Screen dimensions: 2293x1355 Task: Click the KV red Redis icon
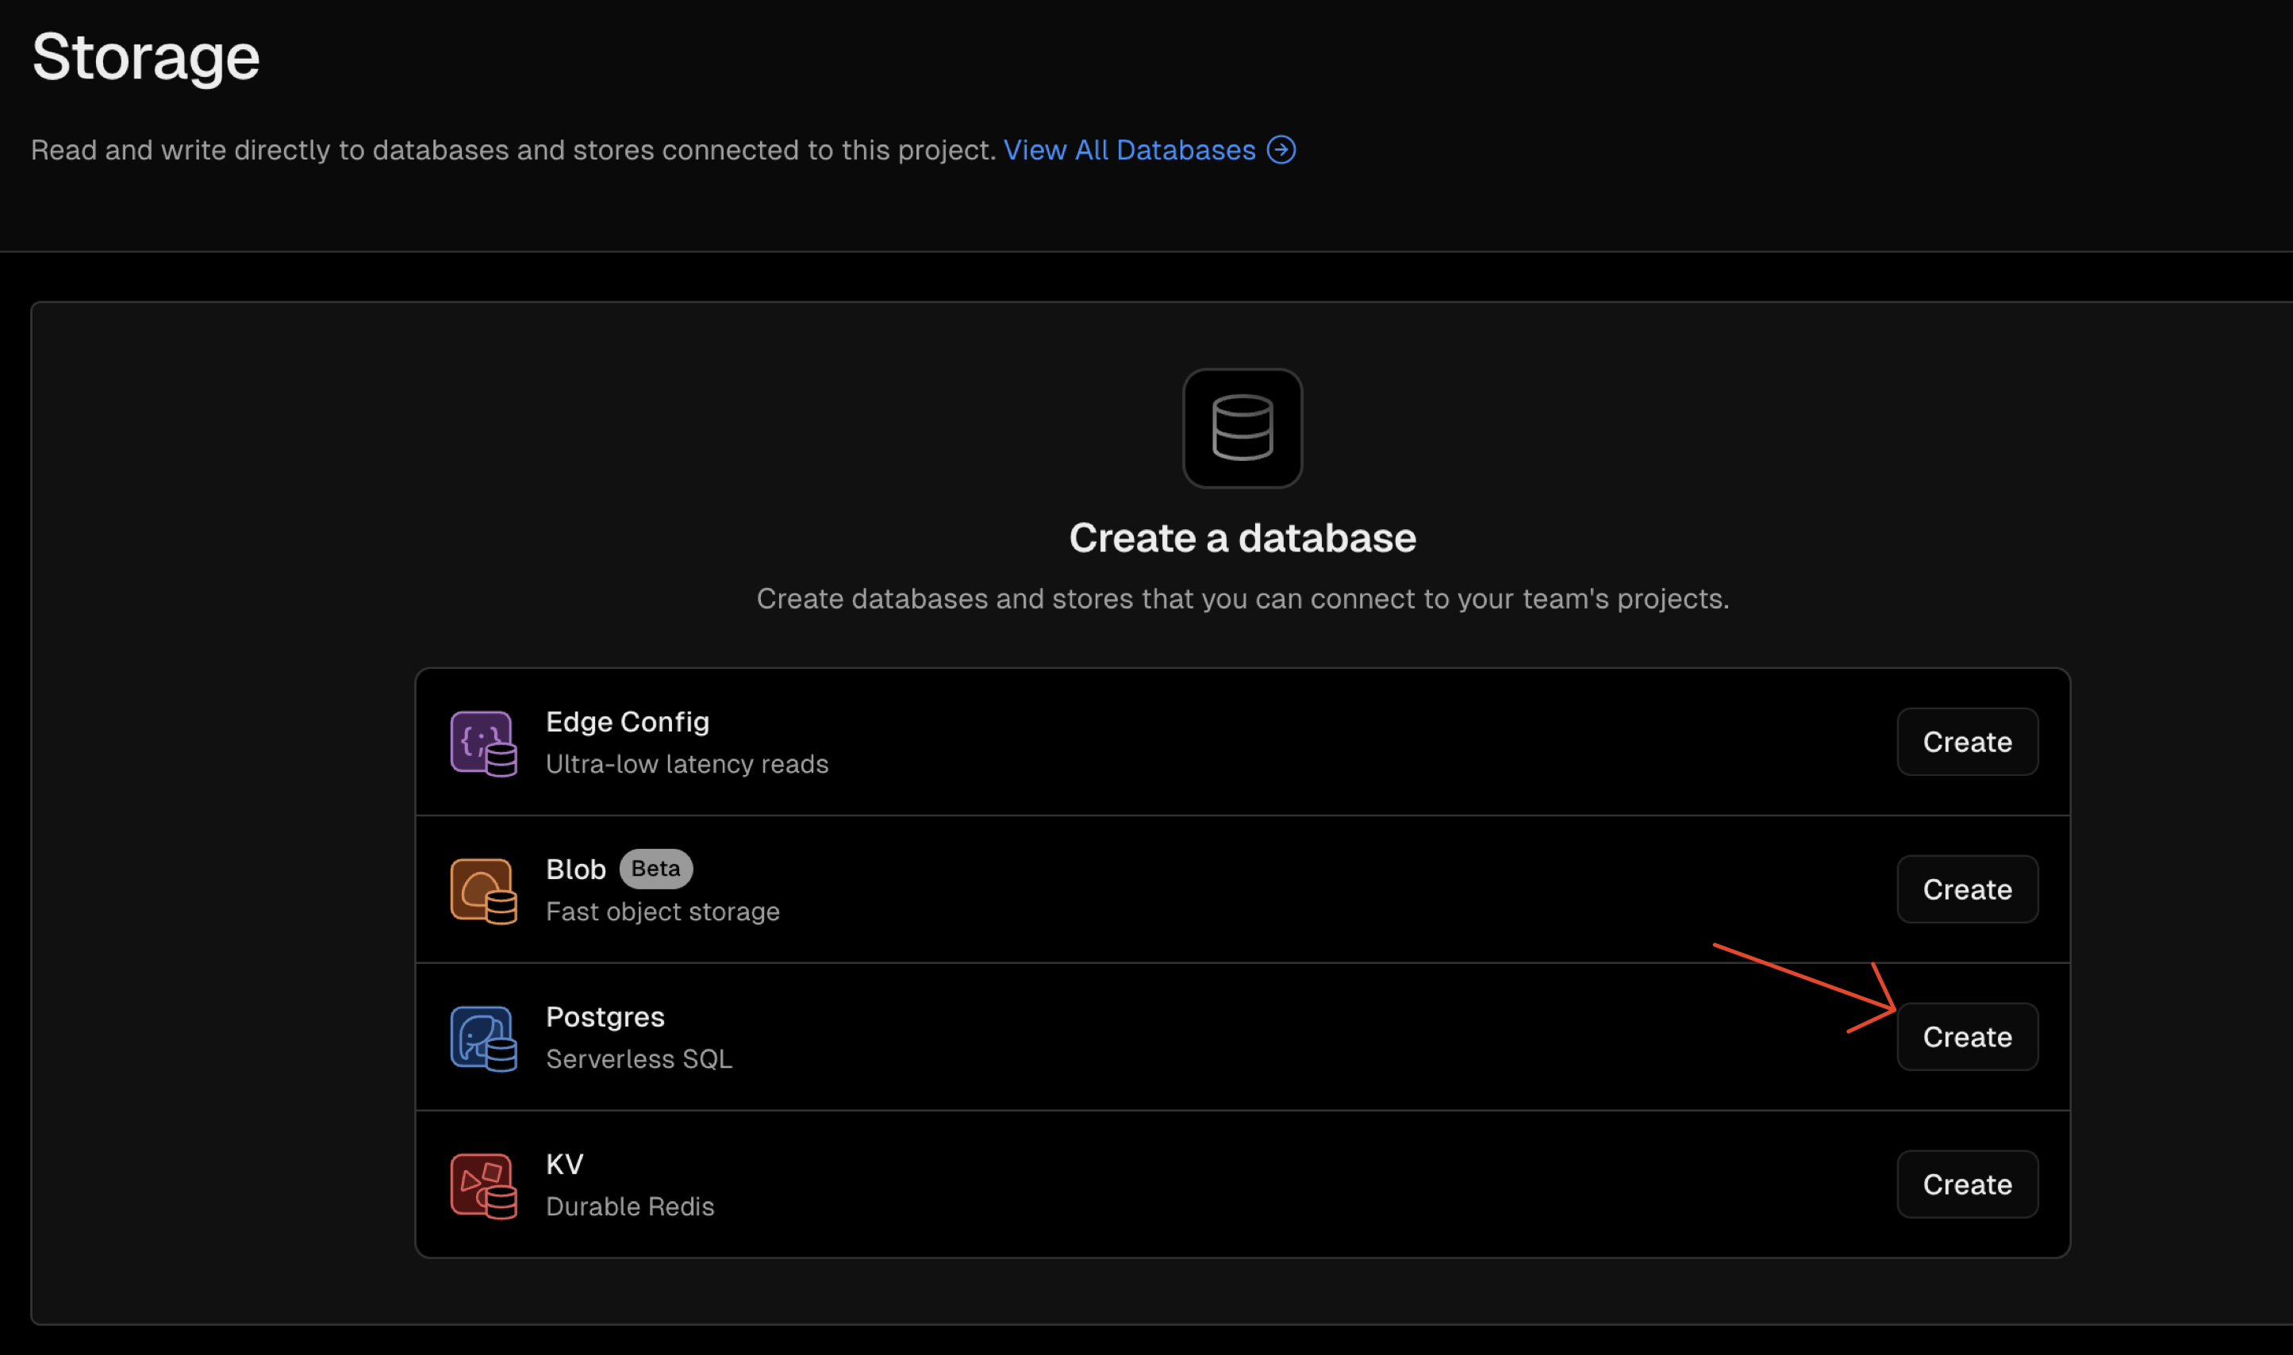483,1185
